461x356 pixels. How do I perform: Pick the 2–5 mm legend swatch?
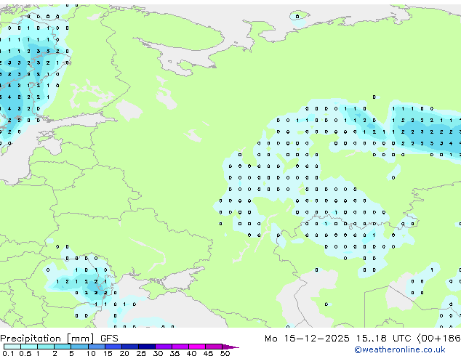click(63, 347)
